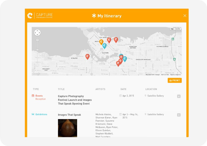Screen dimensions: 207x146
Task: Open Capture Photography Festival Launch event title
Action: coord(75,100)
